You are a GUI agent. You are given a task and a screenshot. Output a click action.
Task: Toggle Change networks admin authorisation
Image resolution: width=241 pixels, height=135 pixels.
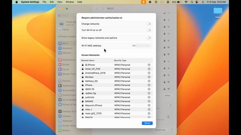click(149, 24)
